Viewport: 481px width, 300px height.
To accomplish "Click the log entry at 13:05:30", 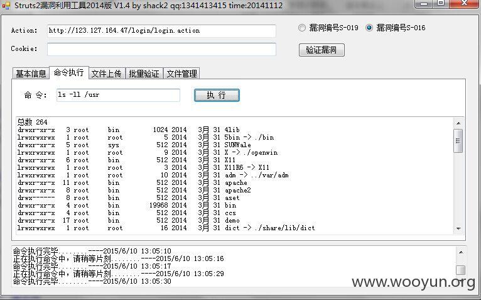I will coord(92,281).
